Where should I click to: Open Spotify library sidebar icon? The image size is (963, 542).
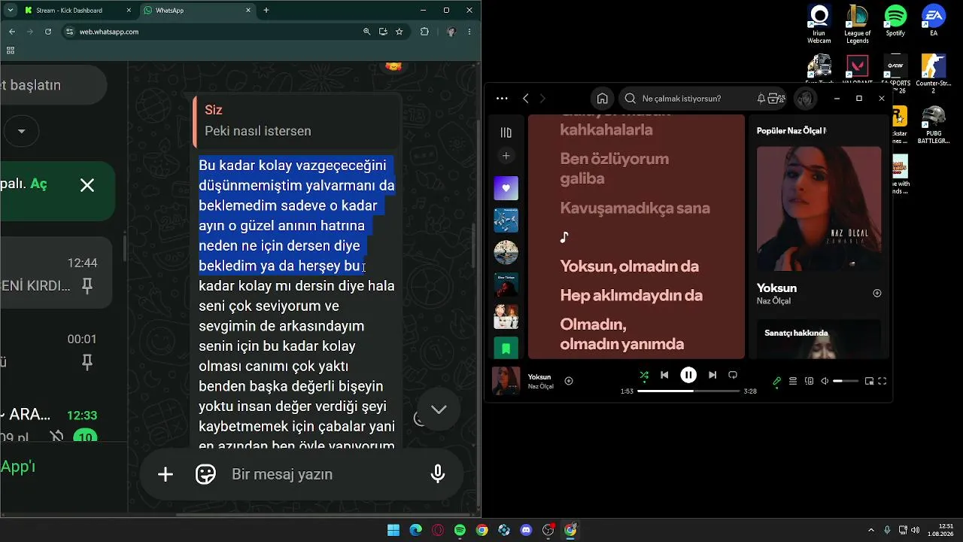point(506,132)
